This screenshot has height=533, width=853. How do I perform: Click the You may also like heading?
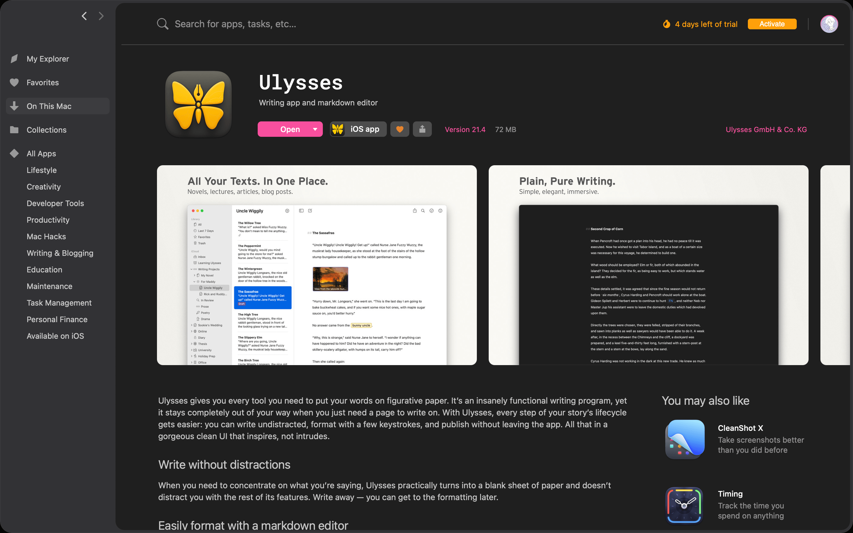coord(705,400)
